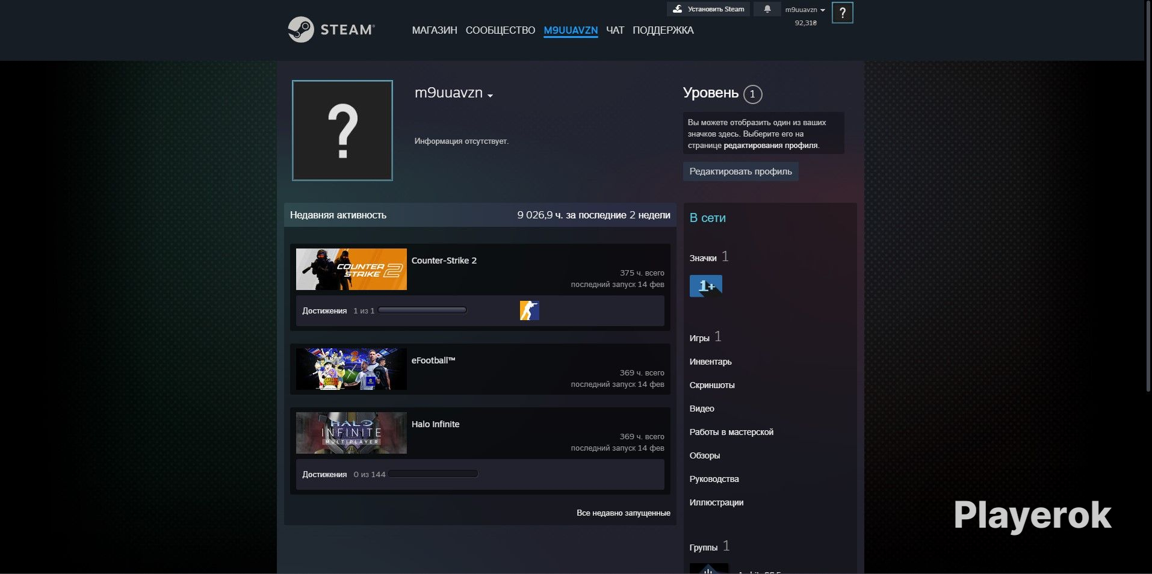Click the Уровень level heading

point(711,93)
